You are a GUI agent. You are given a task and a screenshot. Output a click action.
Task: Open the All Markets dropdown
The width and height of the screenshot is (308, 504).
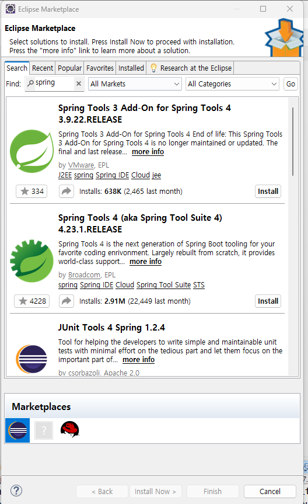[135, 84]
